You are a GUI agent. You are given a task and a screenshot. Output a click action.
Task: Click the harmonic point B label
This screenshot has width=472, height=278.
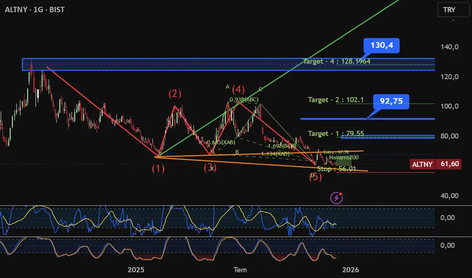point(237,152)
